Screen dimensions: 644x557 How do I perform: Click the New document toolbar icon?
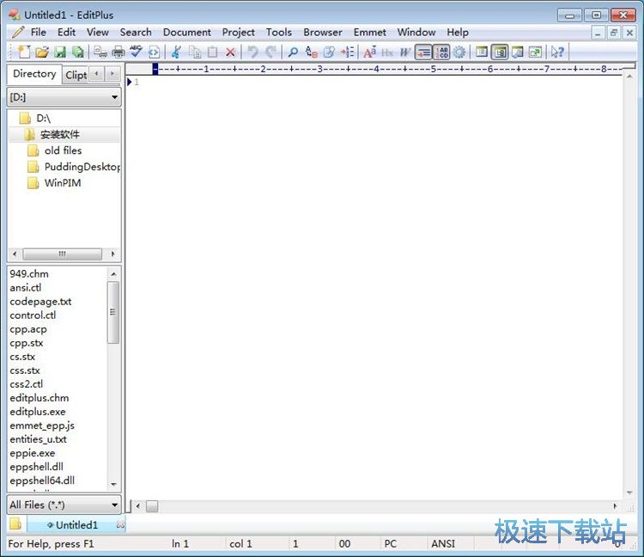[22, 52]
